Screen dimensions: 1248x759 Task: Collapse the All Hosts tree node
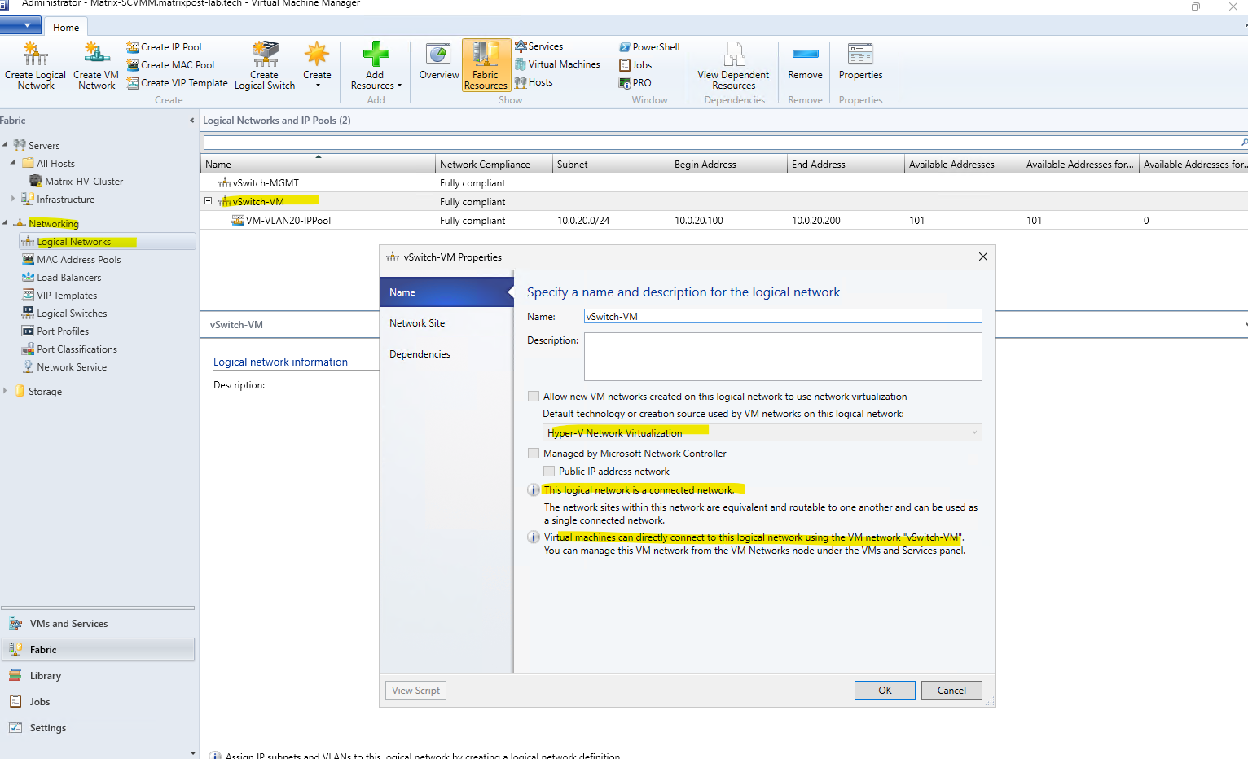[x=13, y=163]
